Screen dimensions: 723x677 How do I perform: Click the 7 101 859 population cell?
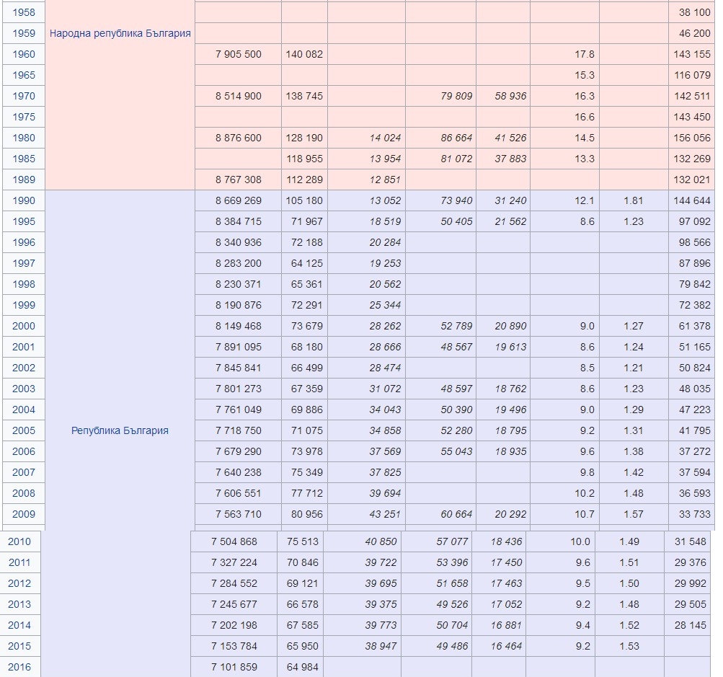234,667
